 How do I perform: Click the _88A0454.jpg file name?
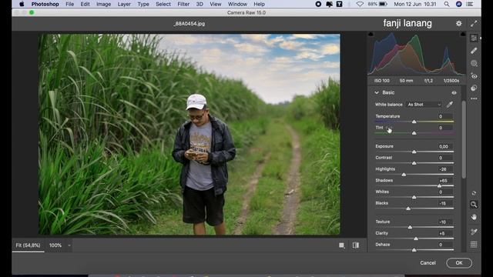coord(189,24)
